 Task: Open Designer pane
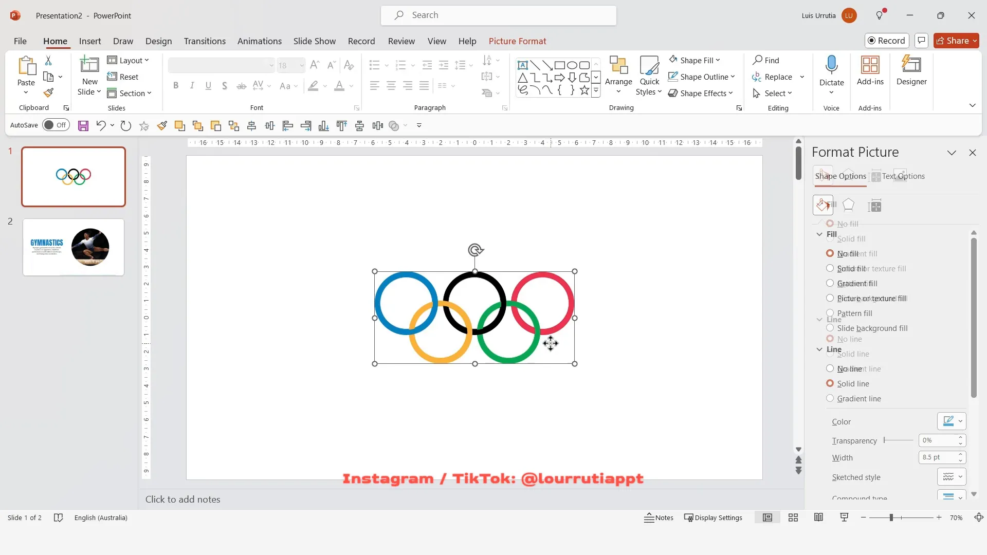coord(911,71)
